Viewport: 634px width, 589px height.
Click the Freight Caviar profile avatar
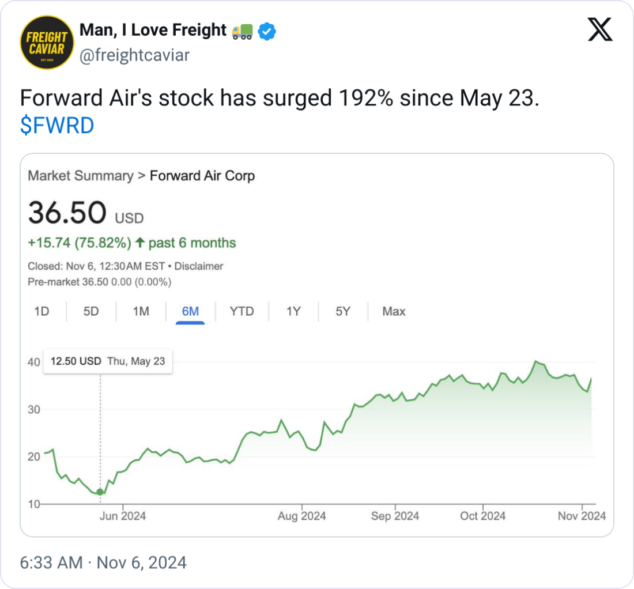47,43
